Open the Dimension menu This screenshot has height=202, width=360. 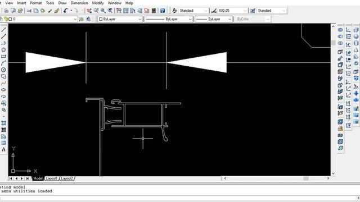click(x=79, y=3)
